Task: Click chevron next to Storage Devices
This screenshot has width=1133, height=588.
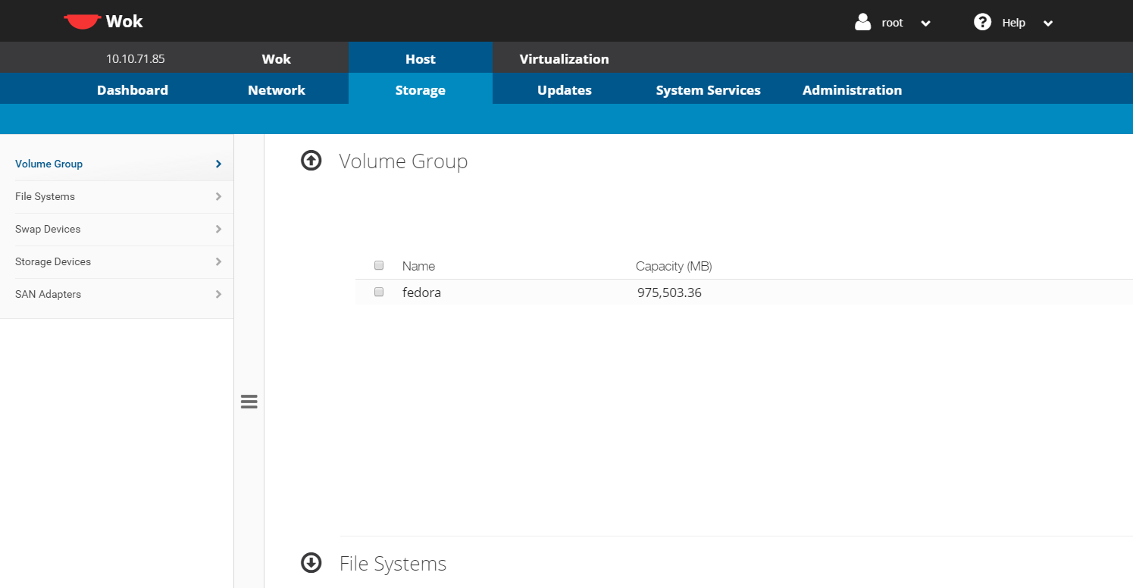Action: [218, 261]
